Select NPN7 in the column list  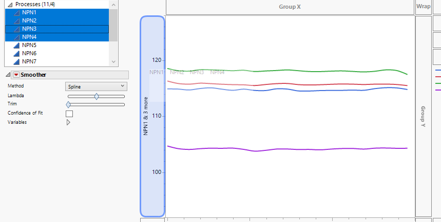(x=57, y=62)
